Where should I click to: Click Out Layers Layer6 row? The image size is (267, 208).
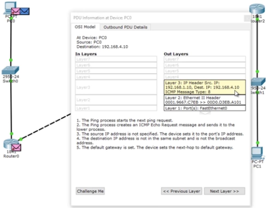[x=205, y=65]
